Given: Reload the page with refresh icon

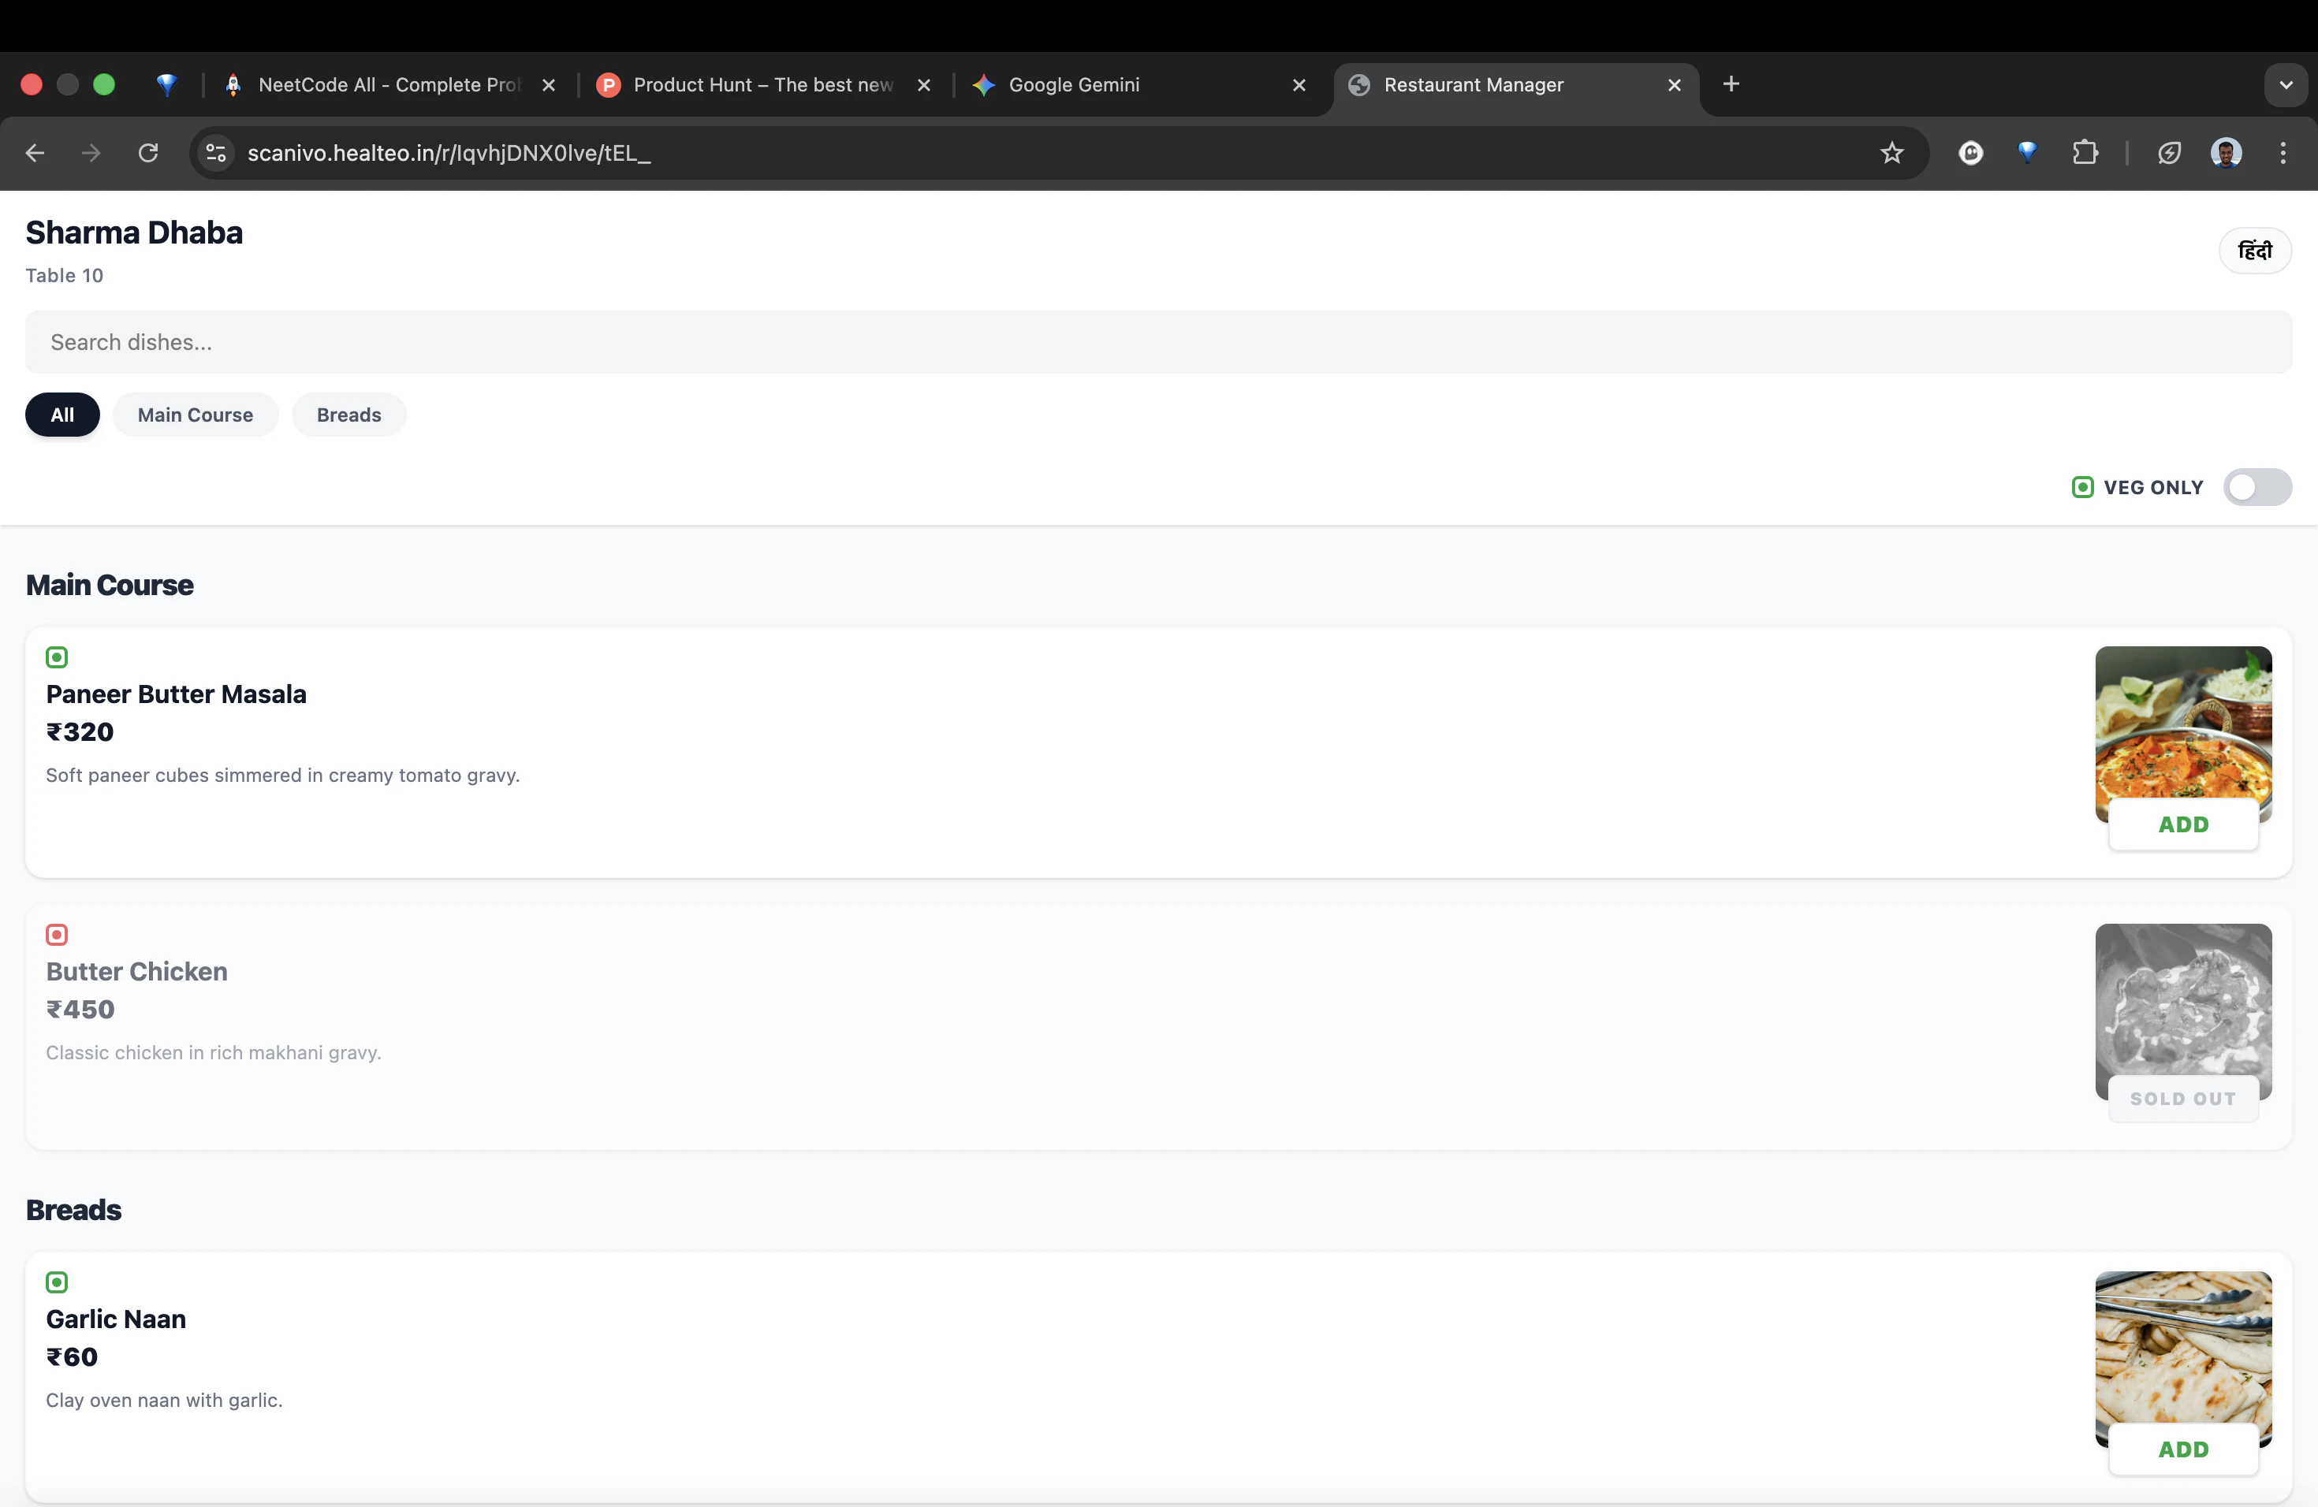Looking at the screenshot, I should pos(148,153).
